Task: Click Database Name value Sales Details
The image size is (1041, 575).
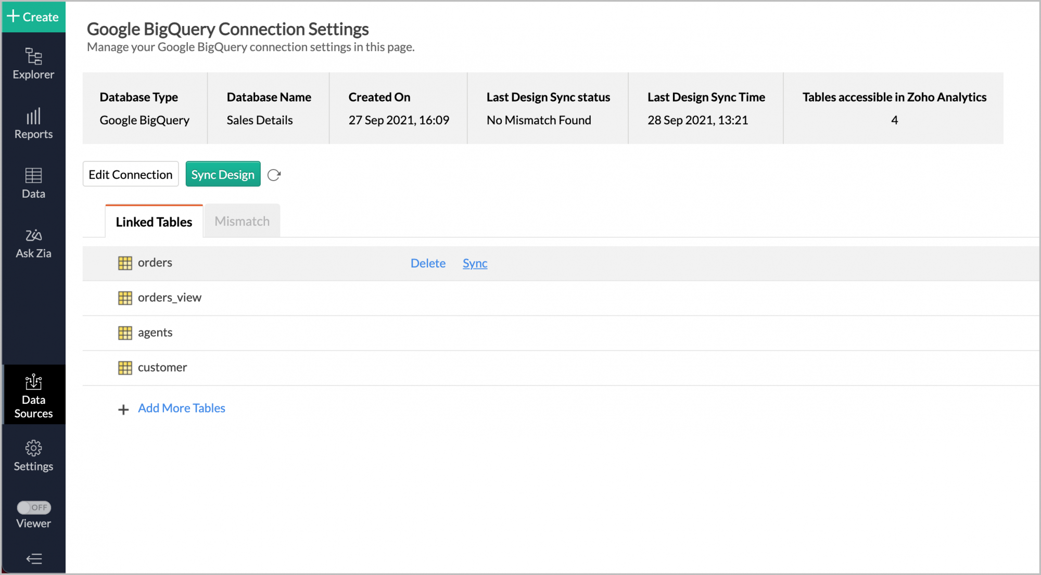Action: (260, 120)
